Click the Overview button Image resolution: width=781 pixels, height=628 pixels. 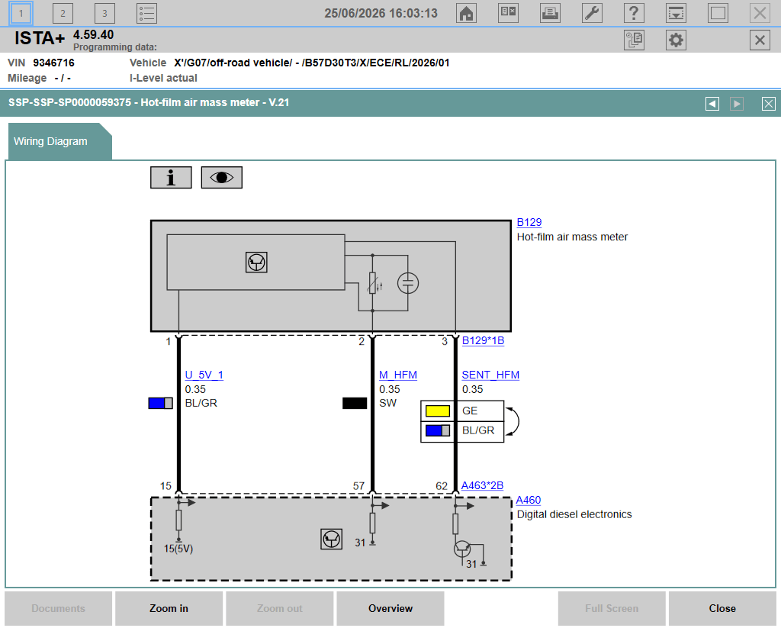point(390,609)
